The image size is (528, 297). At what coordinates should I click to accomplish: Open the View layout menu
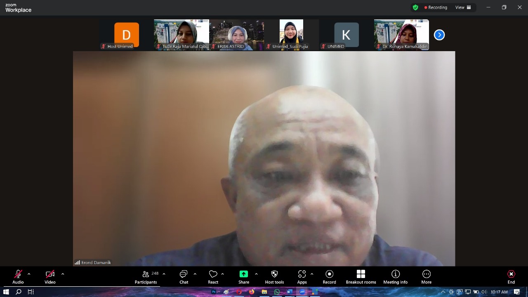[x=463, y=7]
